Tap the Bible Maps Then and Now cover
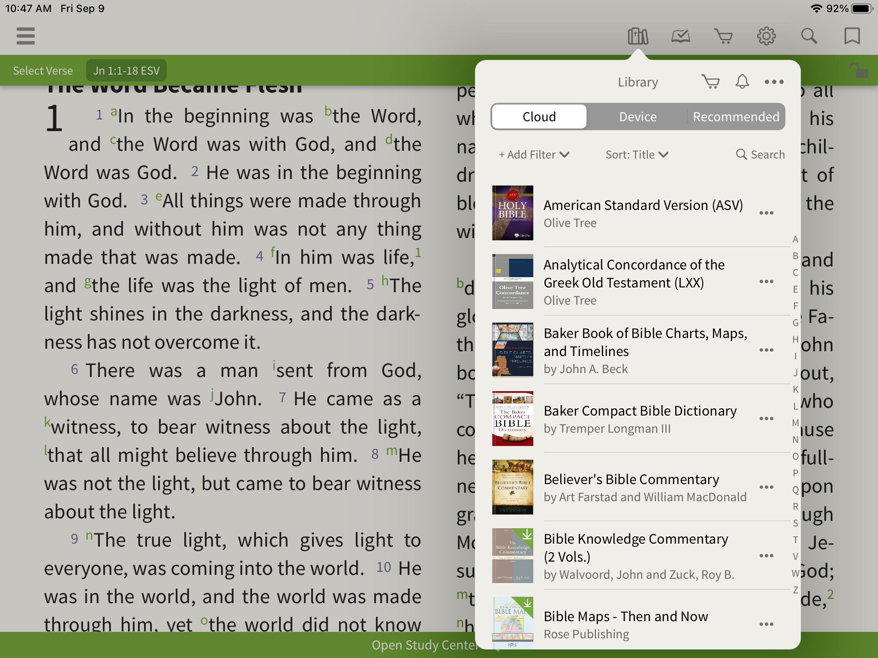The width and height of the screenshot is (878, 658). pos(513,623)
